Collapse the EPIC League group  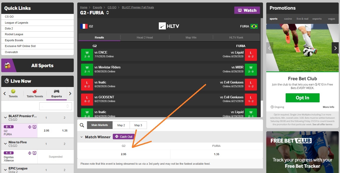pyautogui.click(x=5, y=170)
